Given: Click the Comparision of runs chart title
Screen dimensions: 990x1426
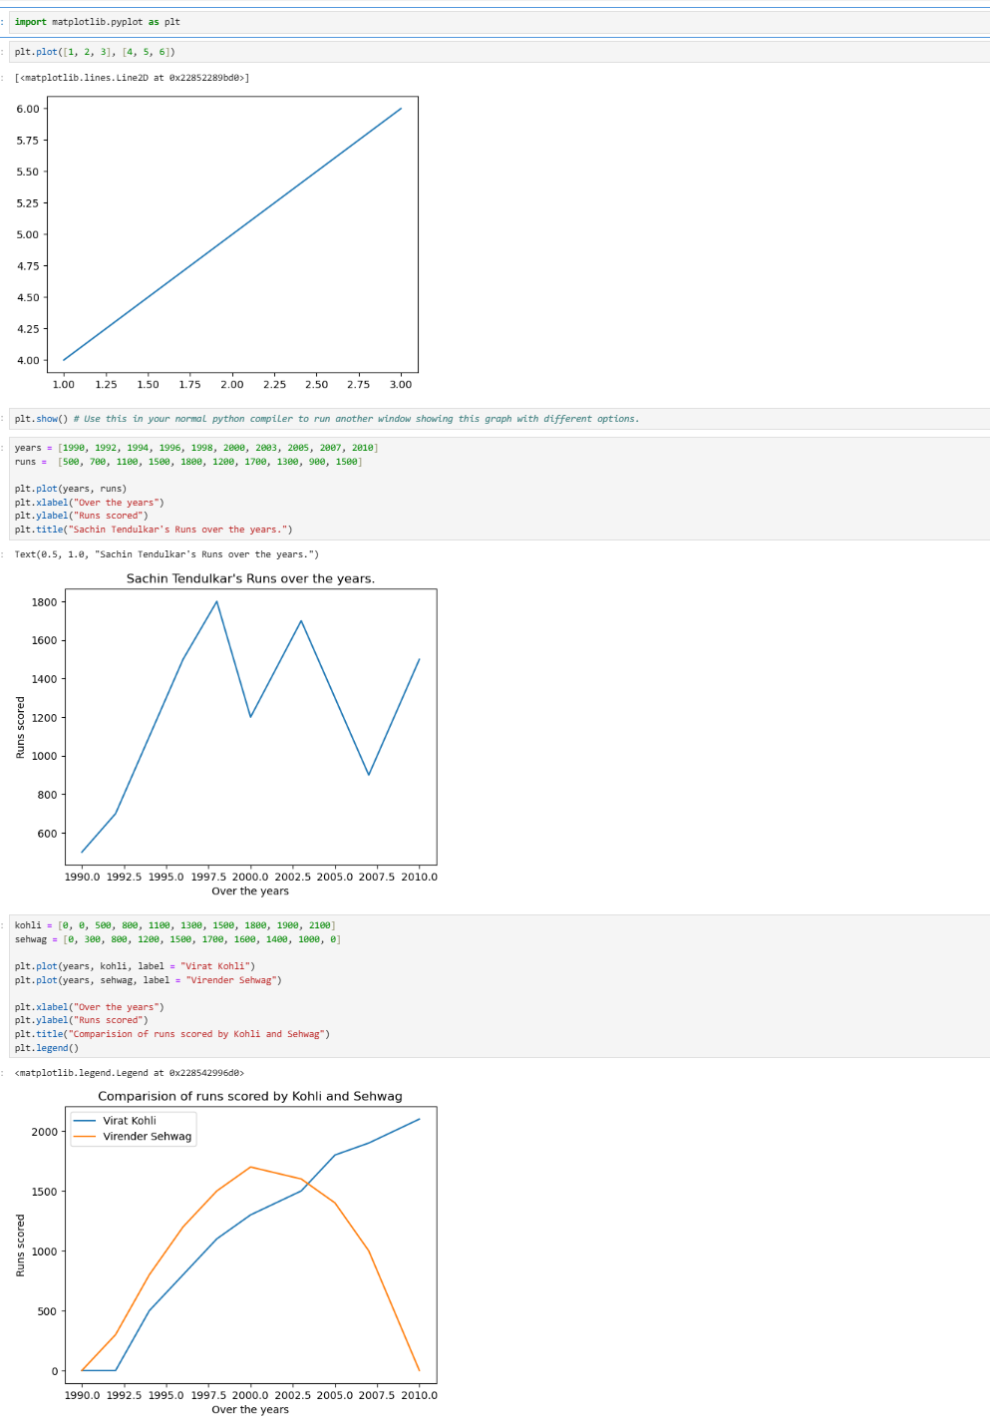Looking at the screenshot, I should (250, 1096).
